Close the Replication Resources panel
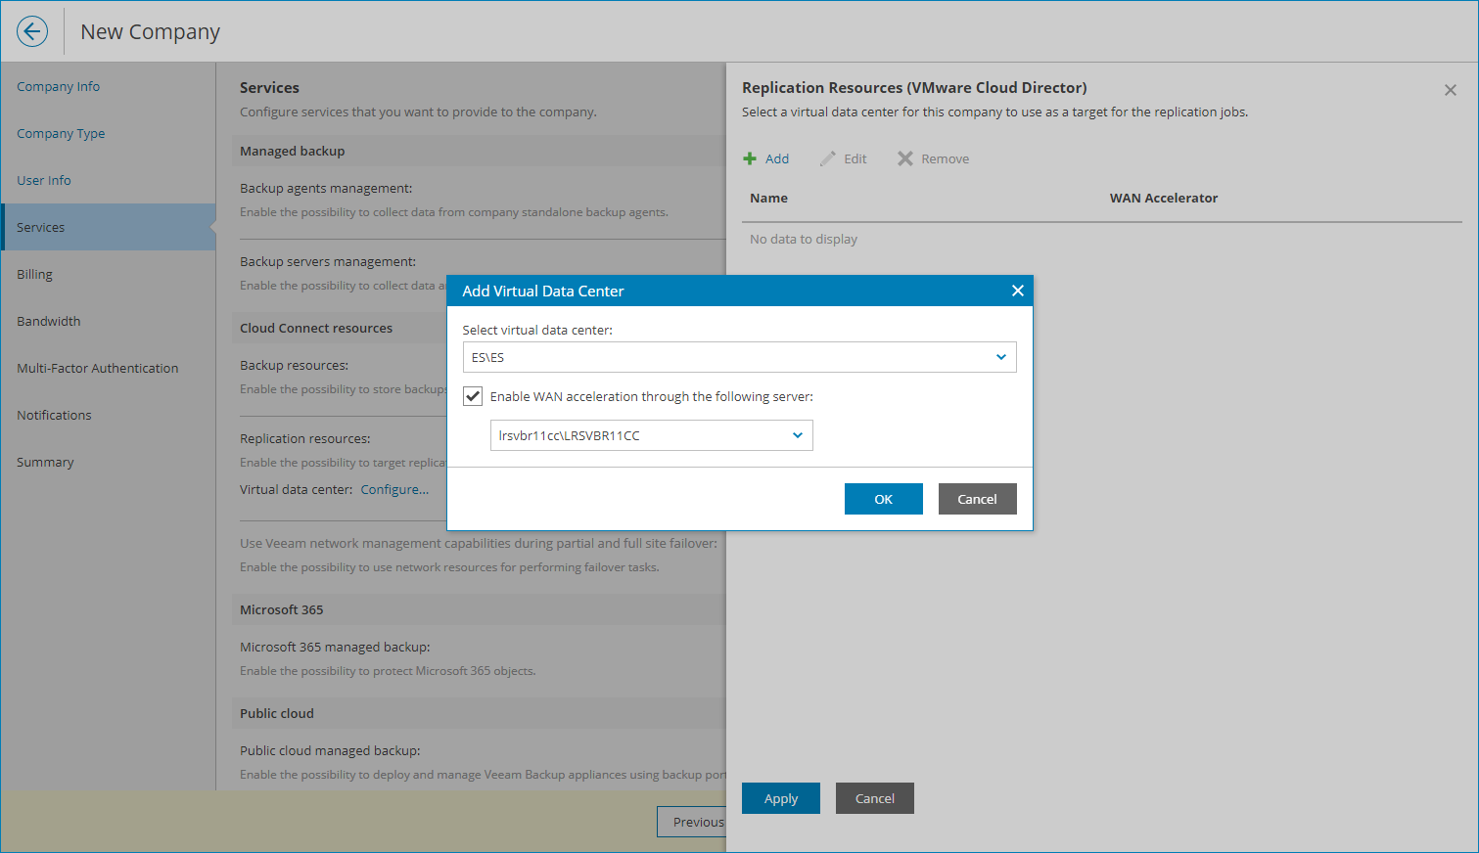Image resolution: width=1479 pixels, height=853 pixels. [x=1450, y=90]
